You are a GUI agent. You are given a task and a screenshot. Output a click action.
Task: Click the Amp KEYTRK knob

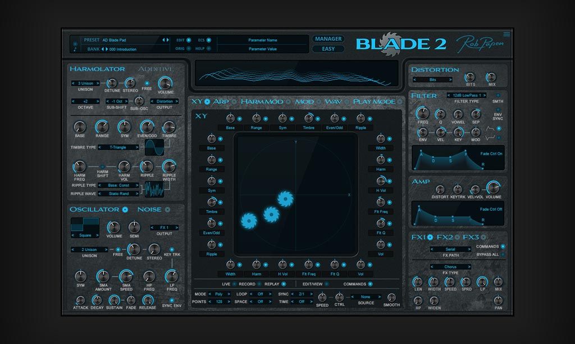click(457, 189)
